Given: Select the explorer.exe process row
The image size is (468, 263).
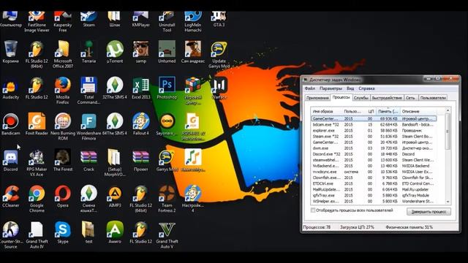Looking at the screenshot, I should [374, 131].
